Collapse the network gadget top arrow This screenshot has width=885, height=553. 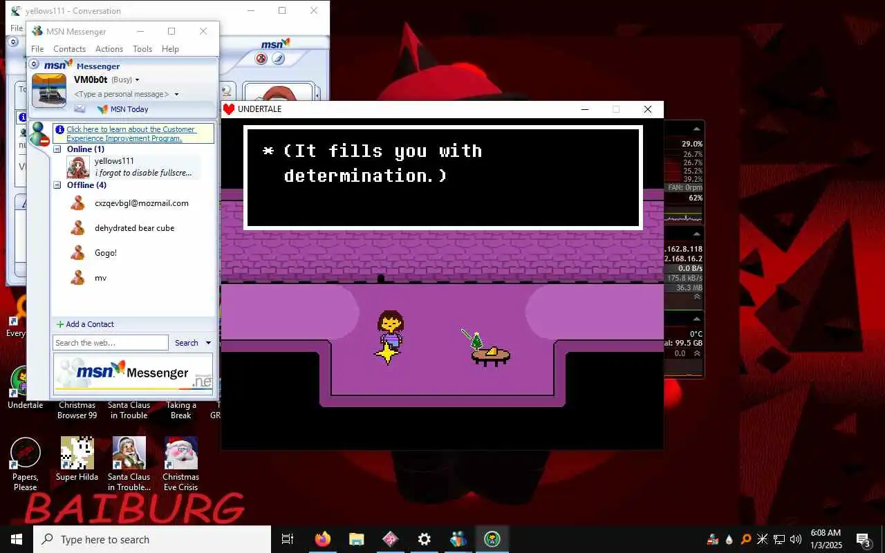(x=697, y=235)
